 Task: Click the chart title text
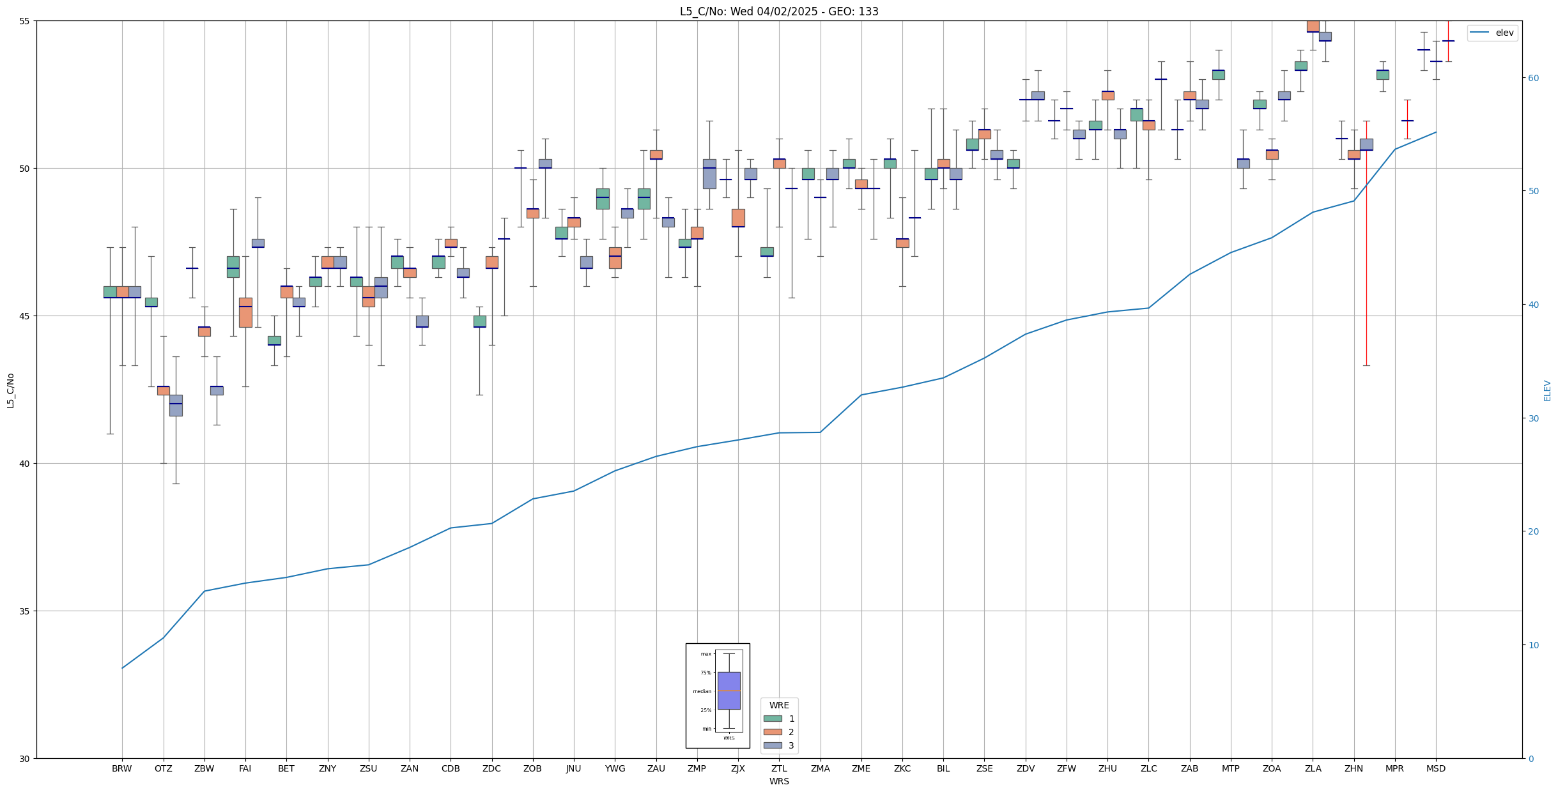click(778, 11)
